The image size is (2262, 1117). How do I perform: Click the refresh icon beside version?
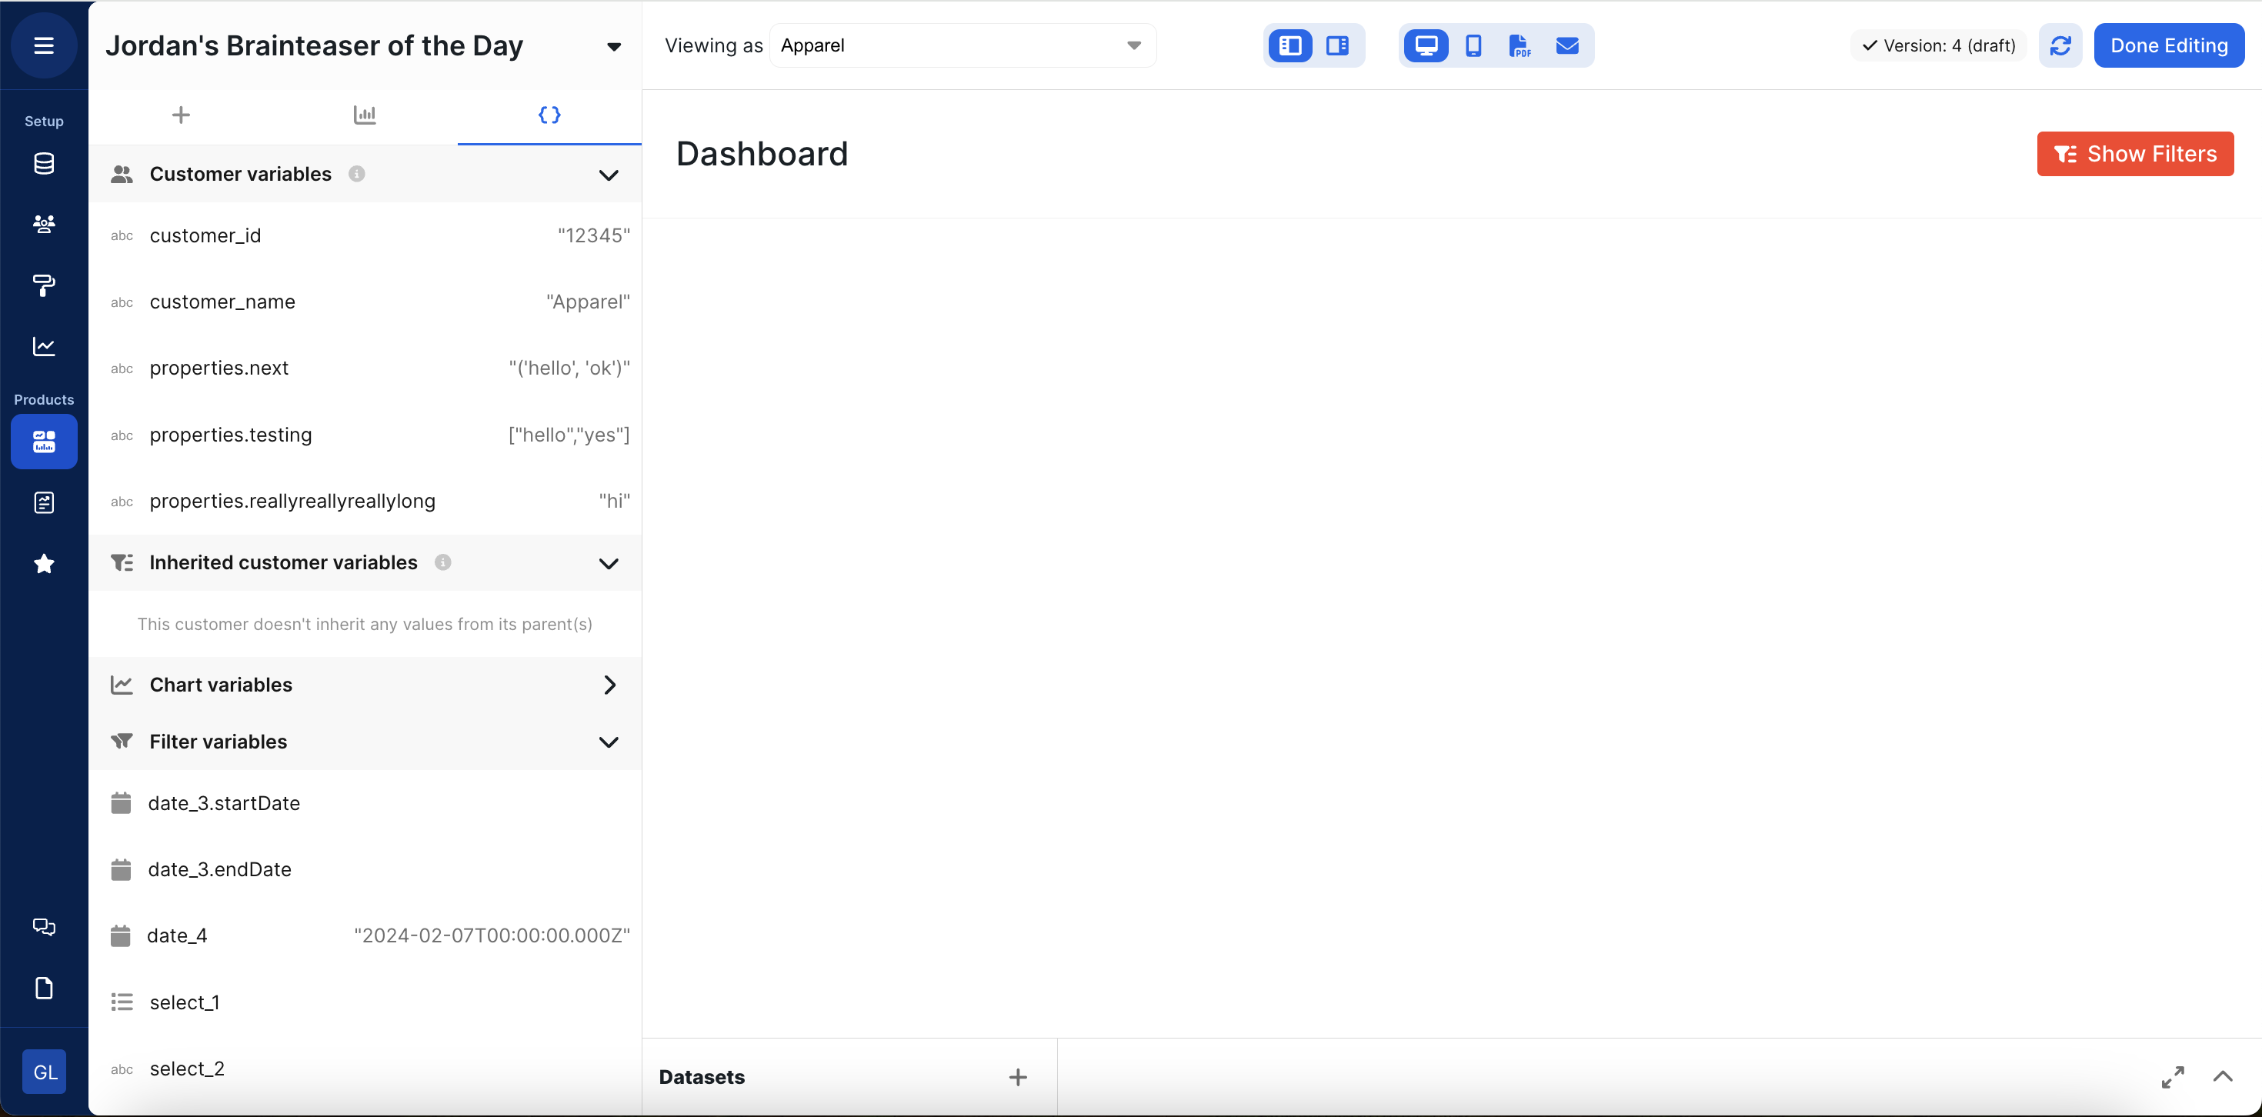[x=2060, y=45]
